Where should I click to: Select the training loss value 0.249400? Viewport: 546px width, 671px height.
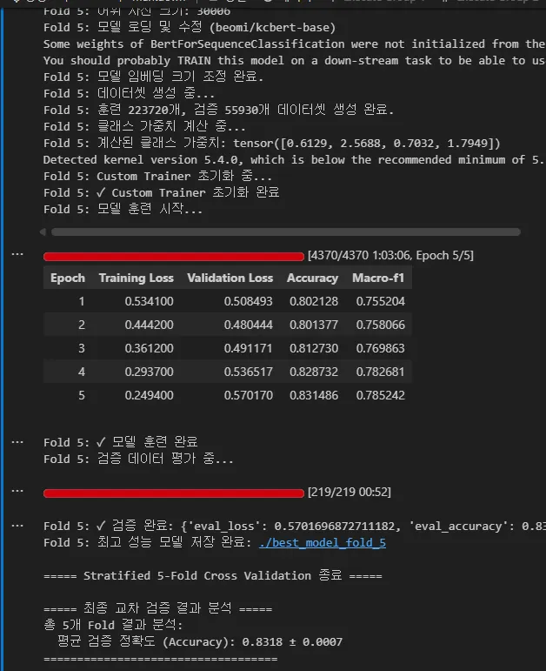pyautogui.click(x=150, y=395)
